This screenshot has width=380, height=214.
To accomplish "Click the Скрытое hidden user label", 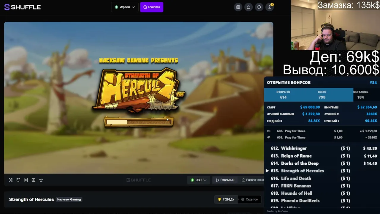I will [249, 199].
